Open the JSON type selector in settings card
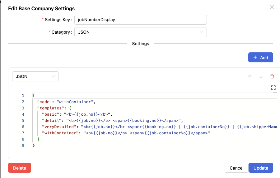Image resolution: width=280 pixels, height=178 pixels. 35,76
